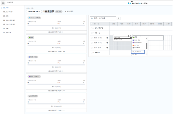This screenshot has height=114, width=173.
Task: Expand the 07_入荷デモ group row
Action: click(94, 28)
